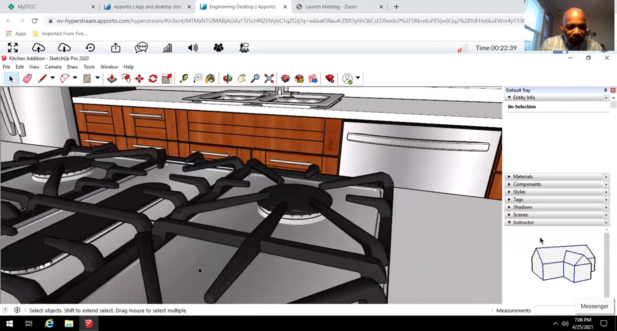Select the Paint Bucket tool
This screenshot has width=617, height=331.
tap(210, 78)
